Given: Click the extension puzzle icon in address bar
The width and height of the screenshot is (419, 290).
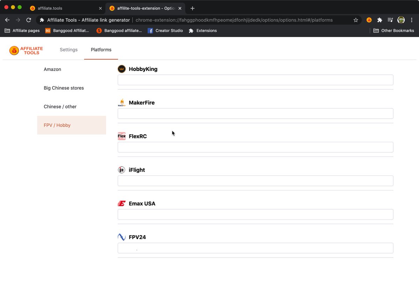Looking at the screenshot, I should click(42, 20).
